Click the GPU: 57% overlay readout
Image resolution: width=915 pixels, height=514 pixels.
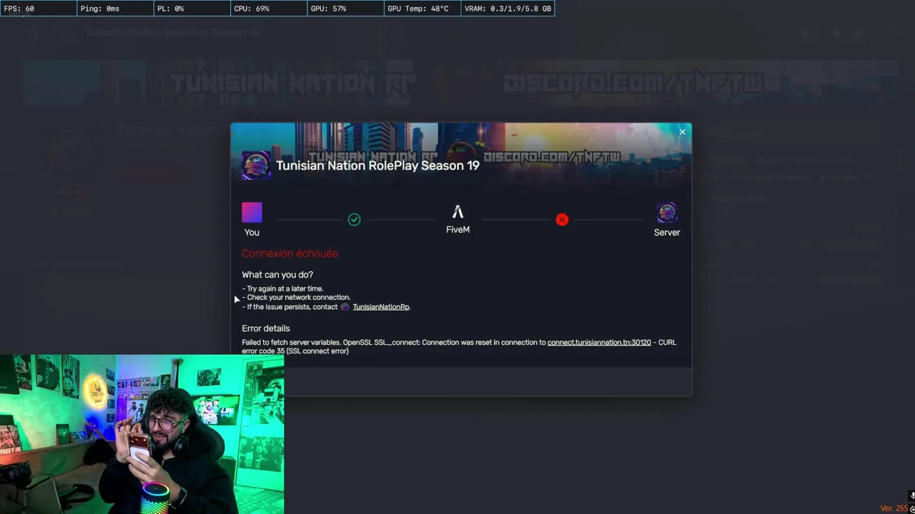tap(345, 9)
